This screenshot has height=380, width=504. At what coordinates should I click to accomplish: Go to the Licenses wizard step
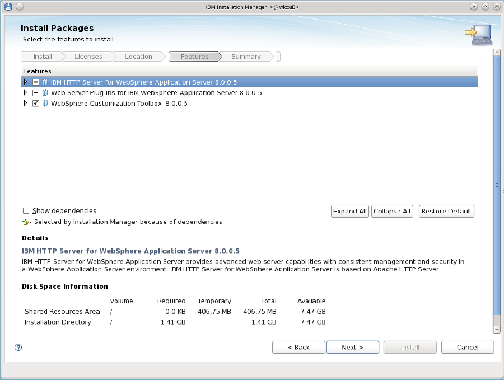point(88,57)
